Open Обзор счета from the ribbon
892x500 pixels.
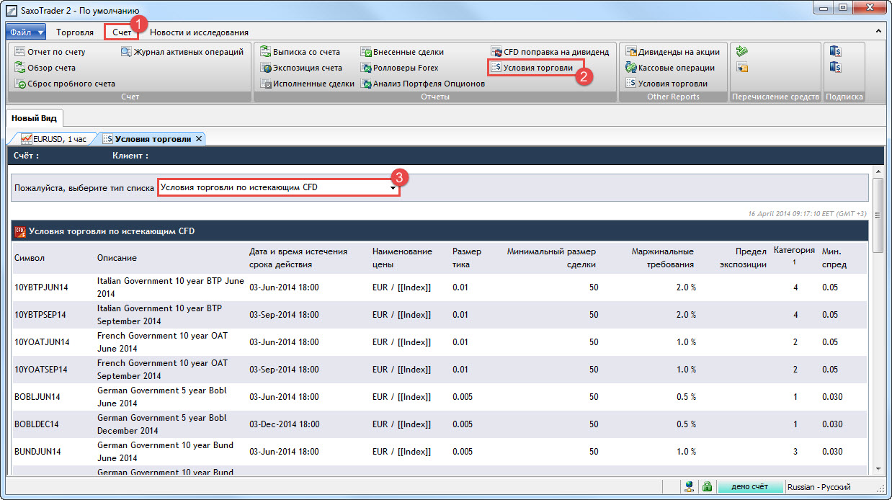[46, 68]
